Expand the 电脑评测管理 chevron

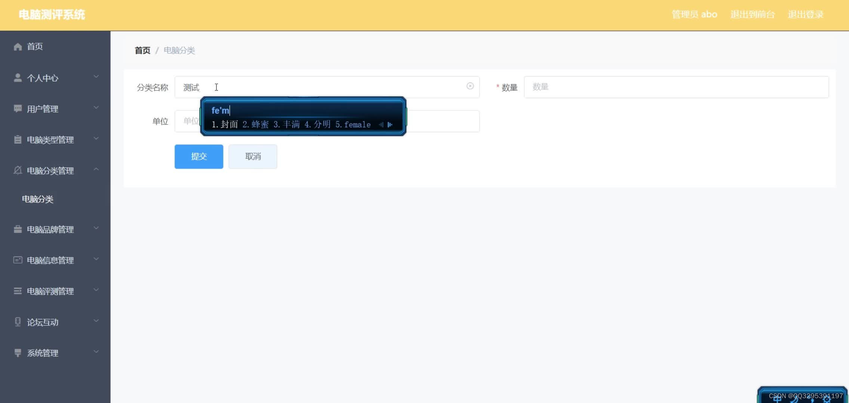(96, 290)
